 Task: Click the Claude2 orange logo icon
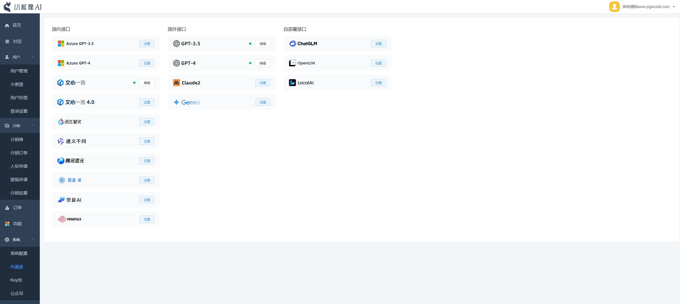pyautogui.click(x=177, y=83)
